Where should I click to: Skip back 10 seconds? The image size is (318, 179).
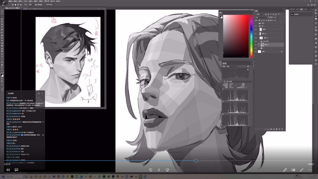click(151, 170)
